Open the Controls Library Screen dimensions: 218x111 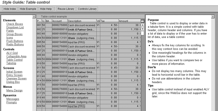point(87,9)
